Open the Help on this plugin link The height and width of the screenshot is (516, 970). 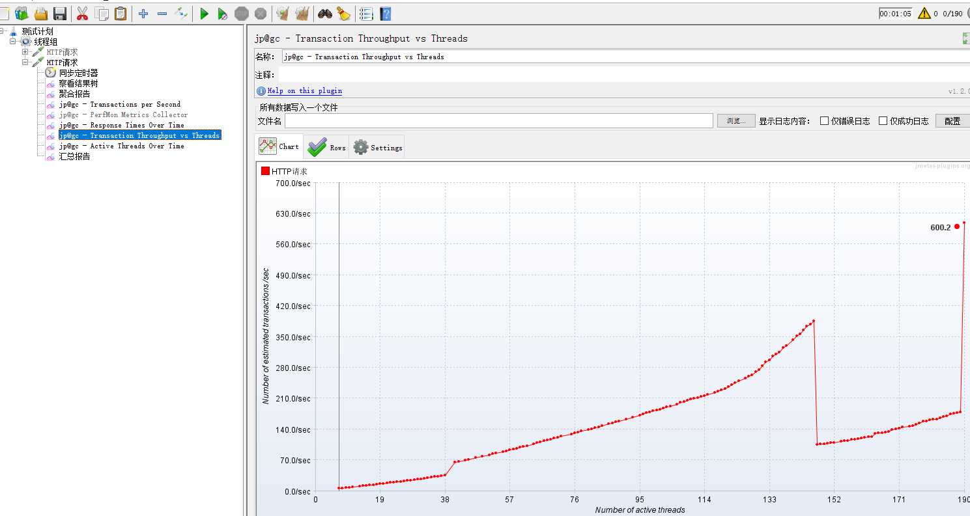[x=304, y=91]
